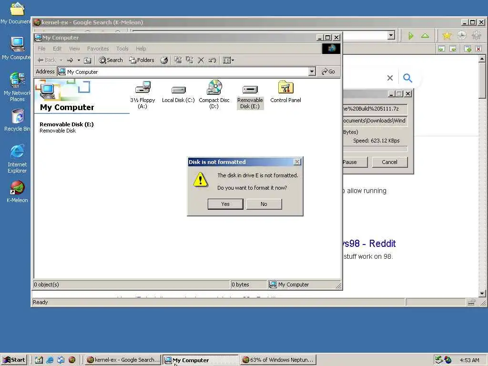
Task: Open the File menu in My Computer
Action: click(x=41, y=49)
